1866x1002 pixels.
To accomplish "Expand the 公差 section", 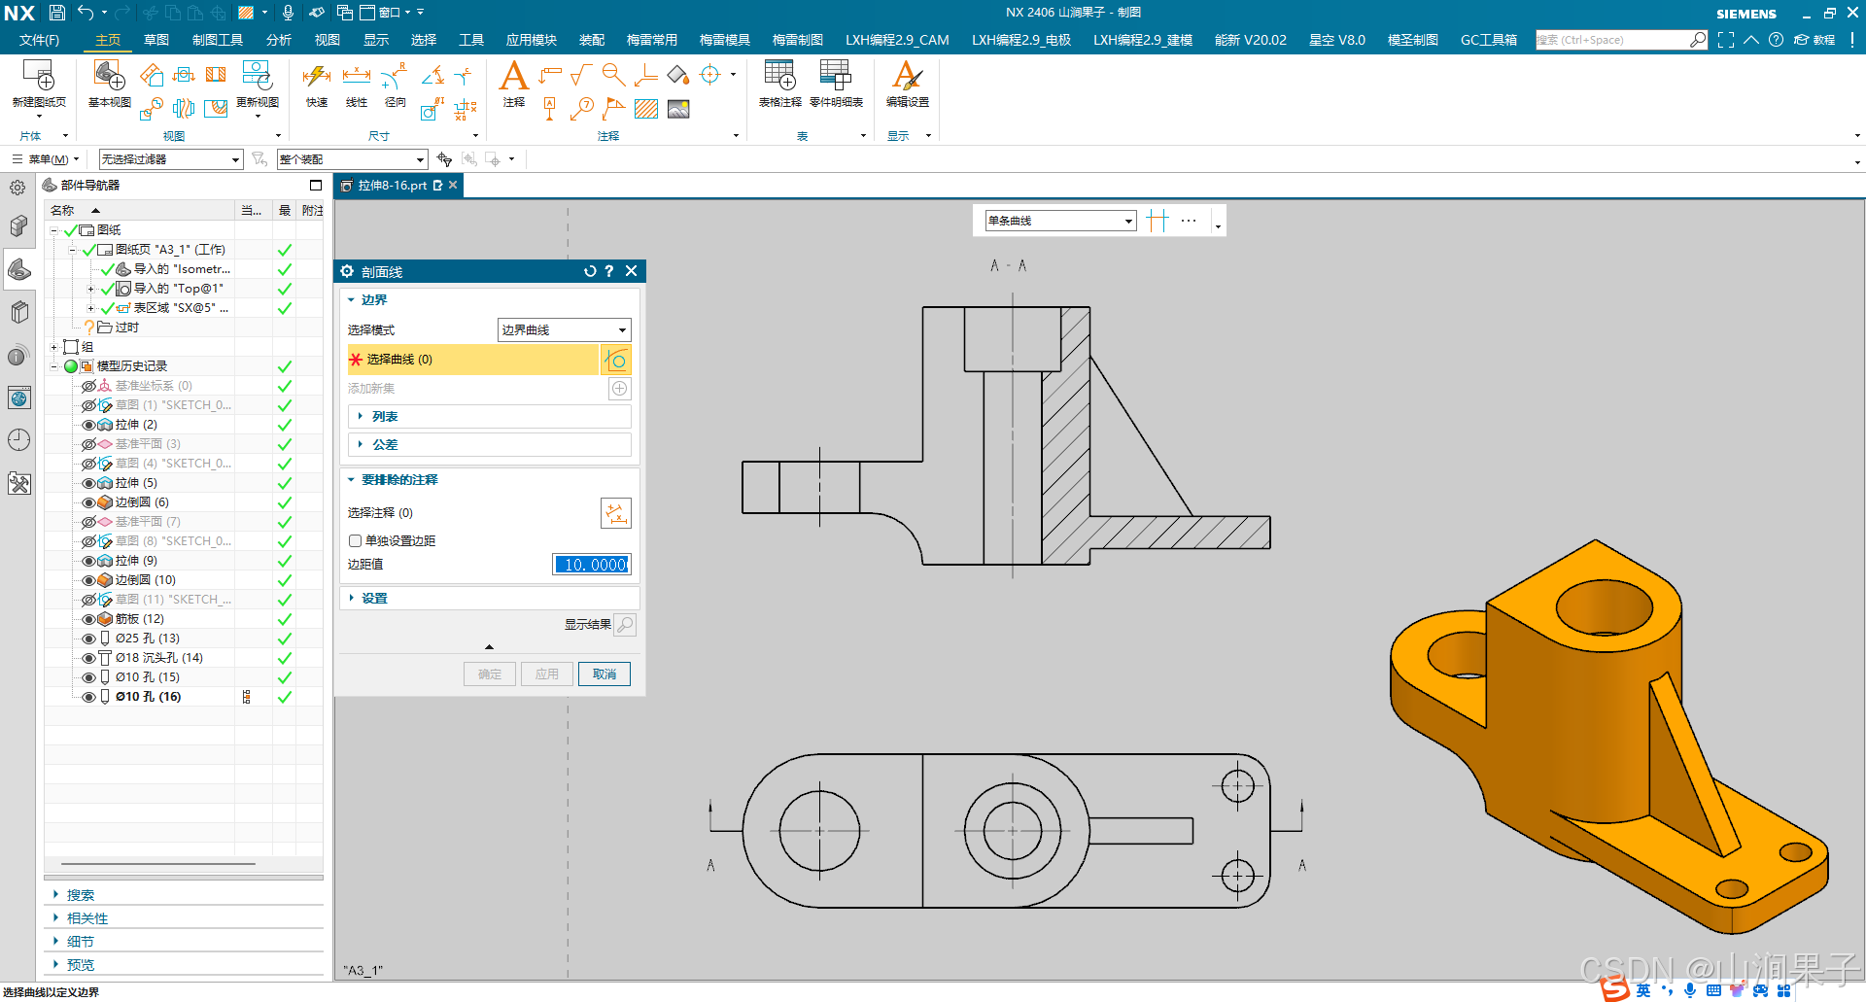I will pyautogui.click(x=489, y=444).
